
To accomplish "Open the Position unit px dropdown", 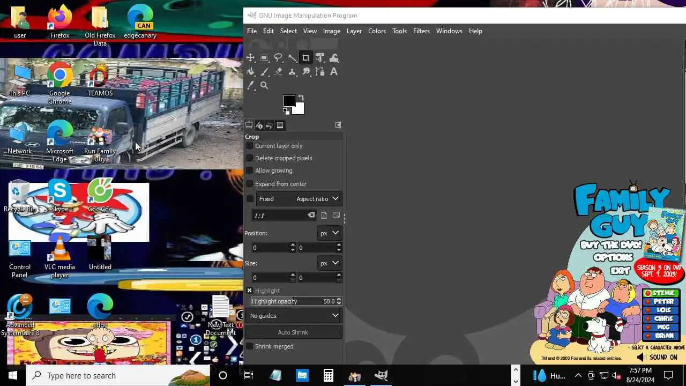I will tap(330, 233).
